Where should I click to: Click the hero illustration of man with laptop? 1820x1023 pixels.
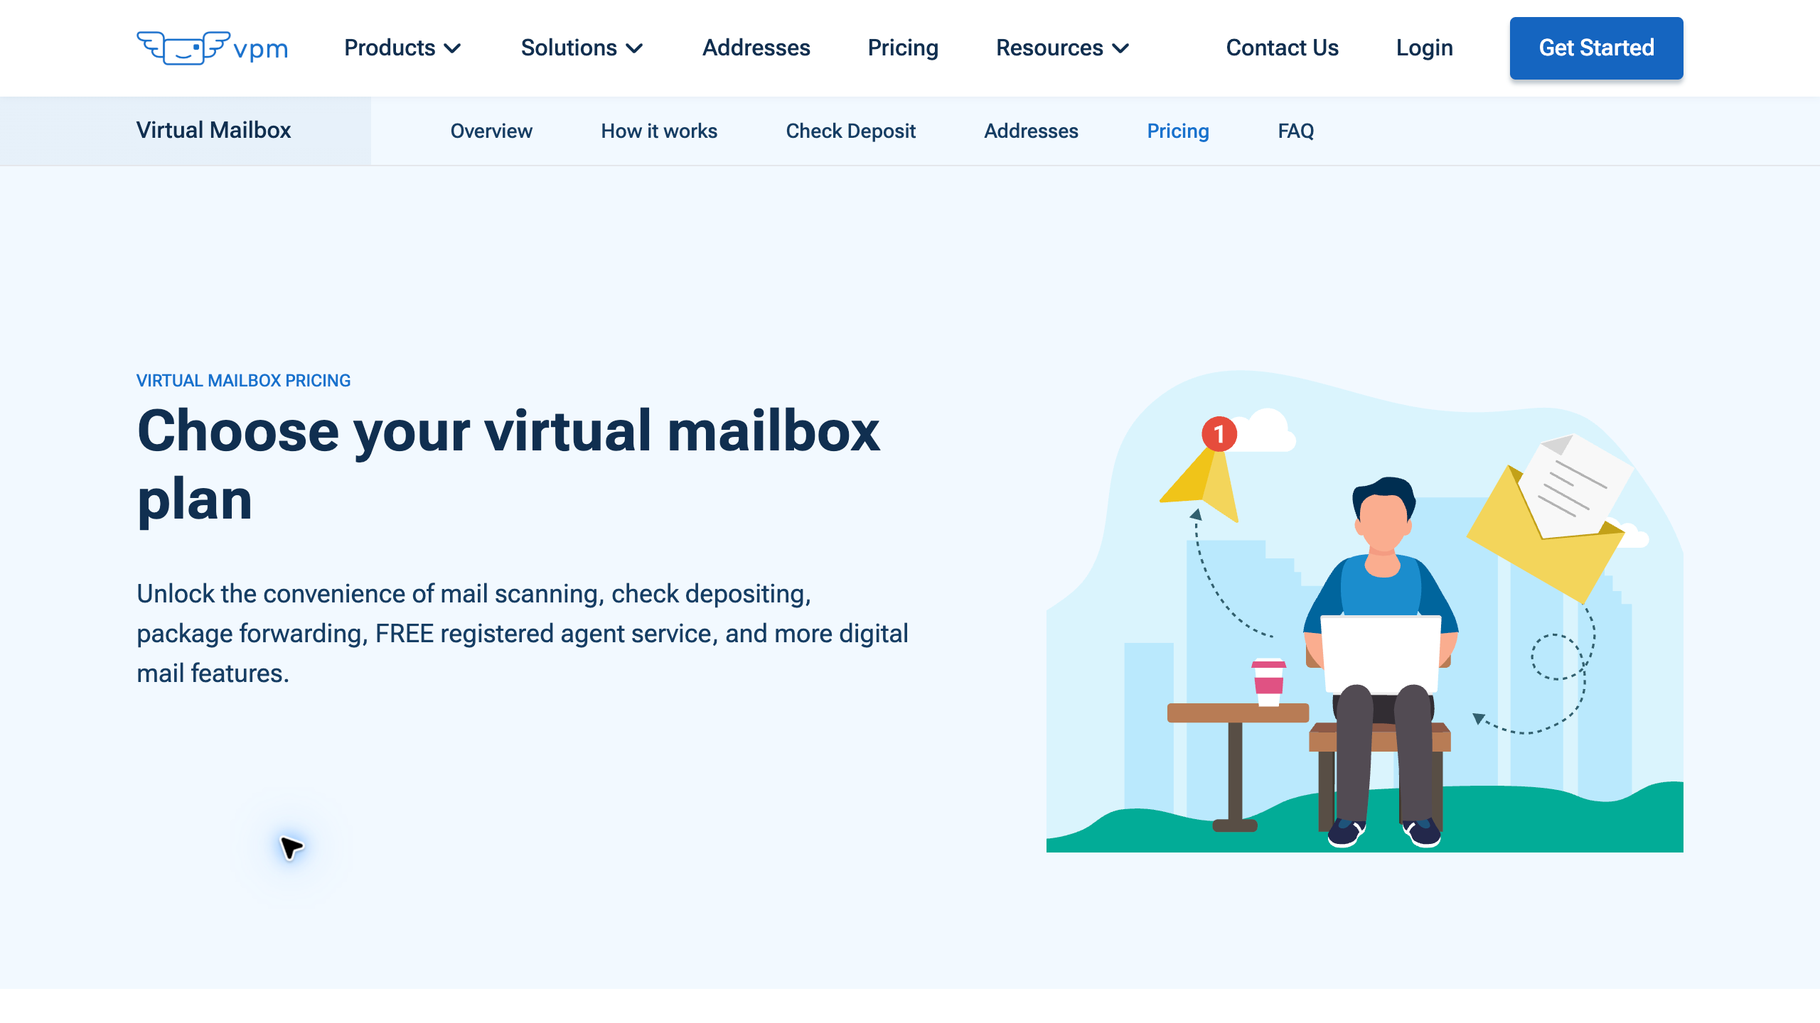tap(1364, 611)
